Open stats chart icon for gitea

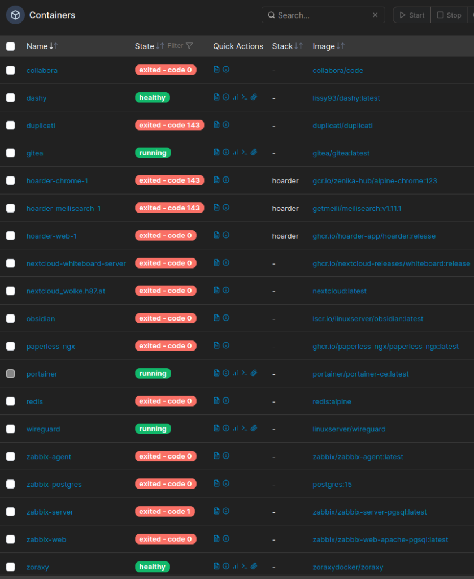(236, 152)
